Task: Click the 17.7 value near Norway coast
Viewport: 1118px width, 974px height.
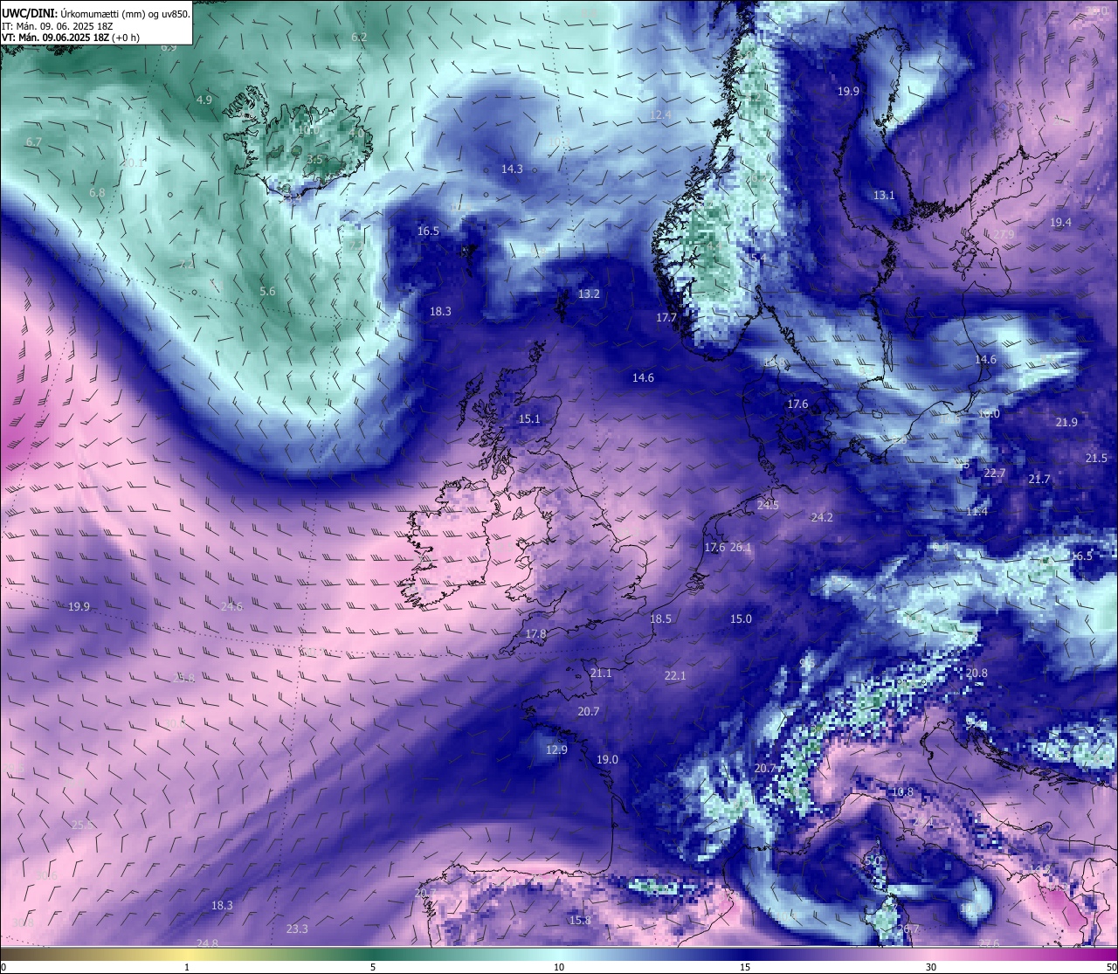Action: point(666,317)
